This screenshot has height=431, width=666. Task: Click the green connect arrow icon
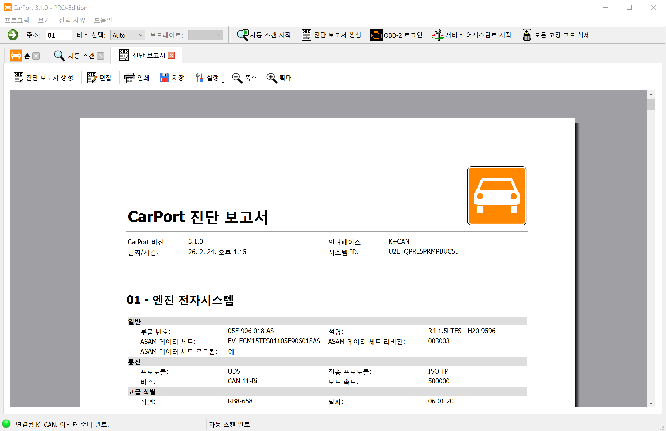tap(13, 35)
